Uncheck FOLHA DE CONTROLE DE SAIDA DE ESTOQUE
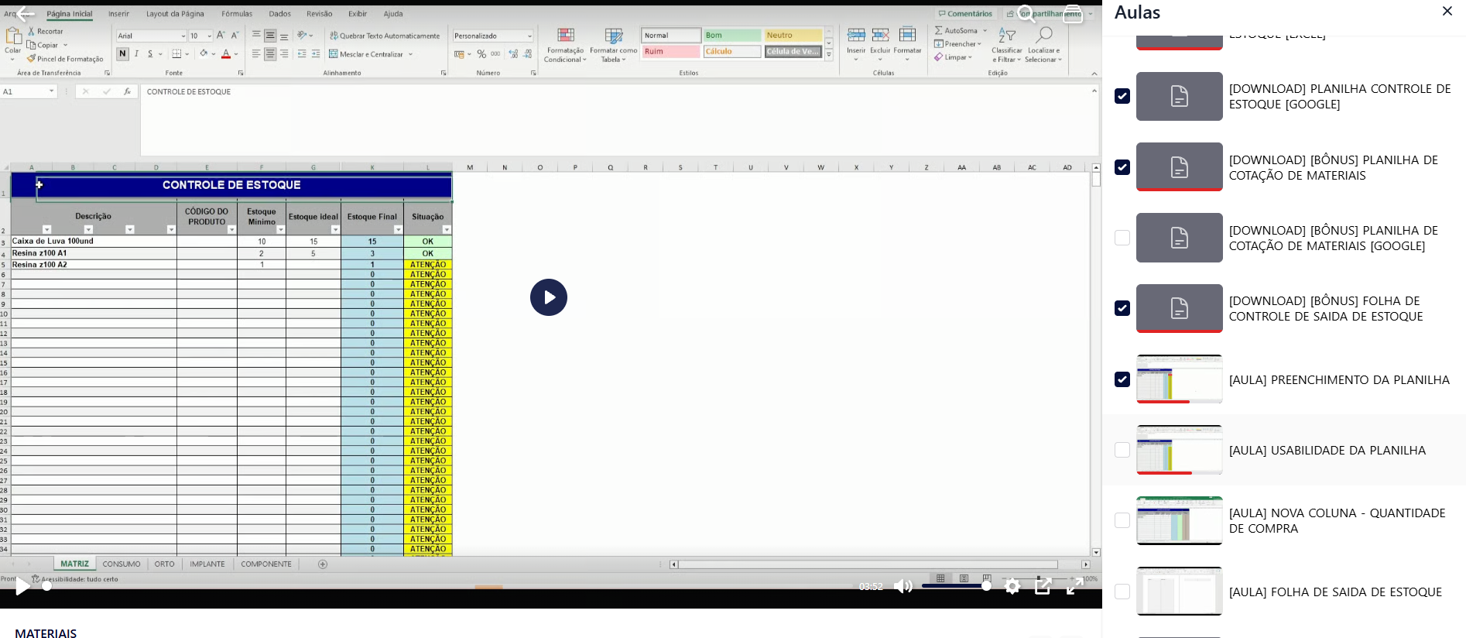 [x=1122, y=308]
